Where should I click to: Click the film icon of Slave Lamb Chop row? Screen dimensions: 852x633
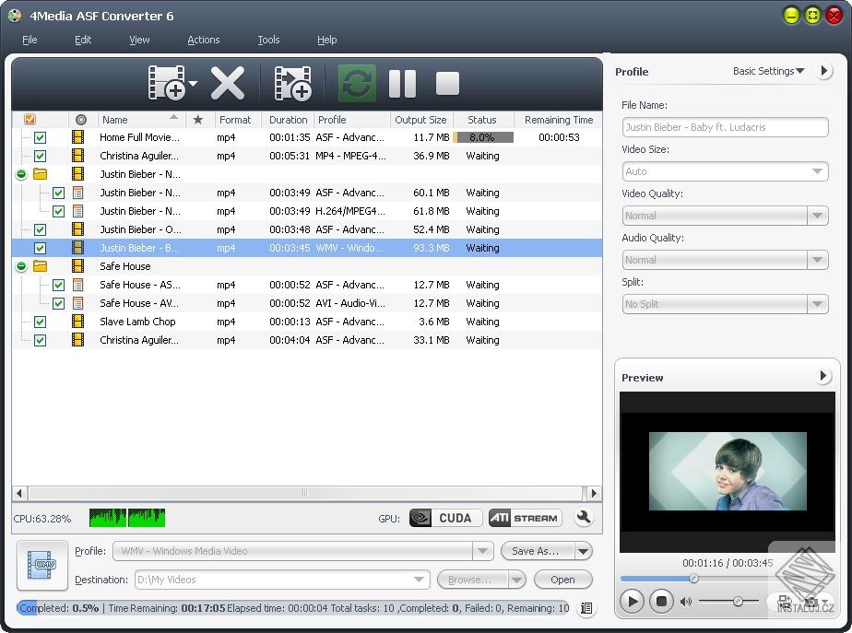click(x=78, y=322)
